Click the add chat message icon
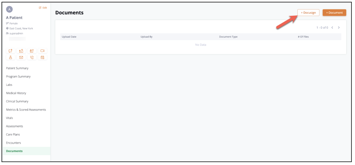The height and width of the screenshot is (165, 355). click(x=10, y=51)
